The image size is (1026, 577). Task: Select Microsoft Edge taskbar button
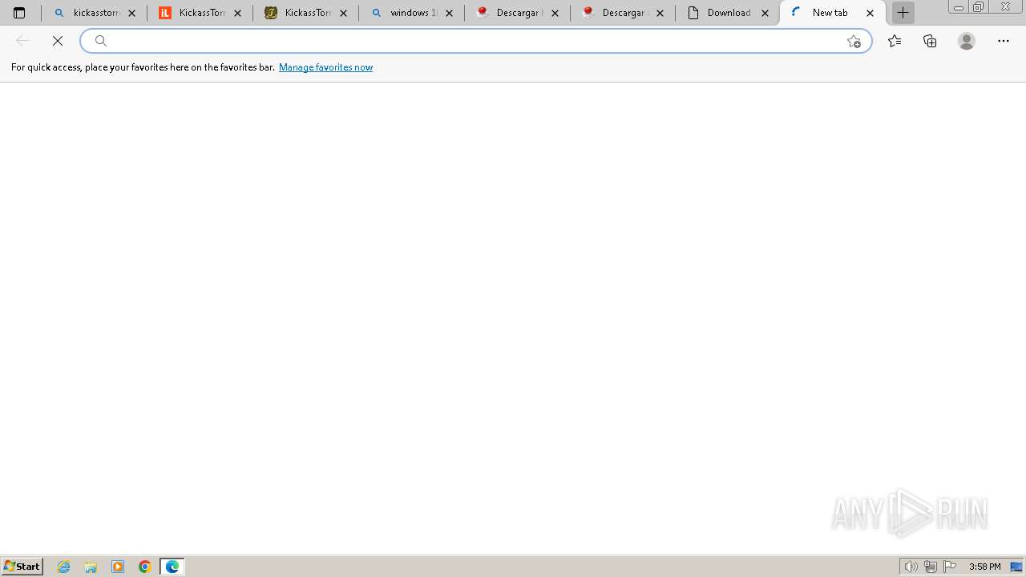point(172,567)
